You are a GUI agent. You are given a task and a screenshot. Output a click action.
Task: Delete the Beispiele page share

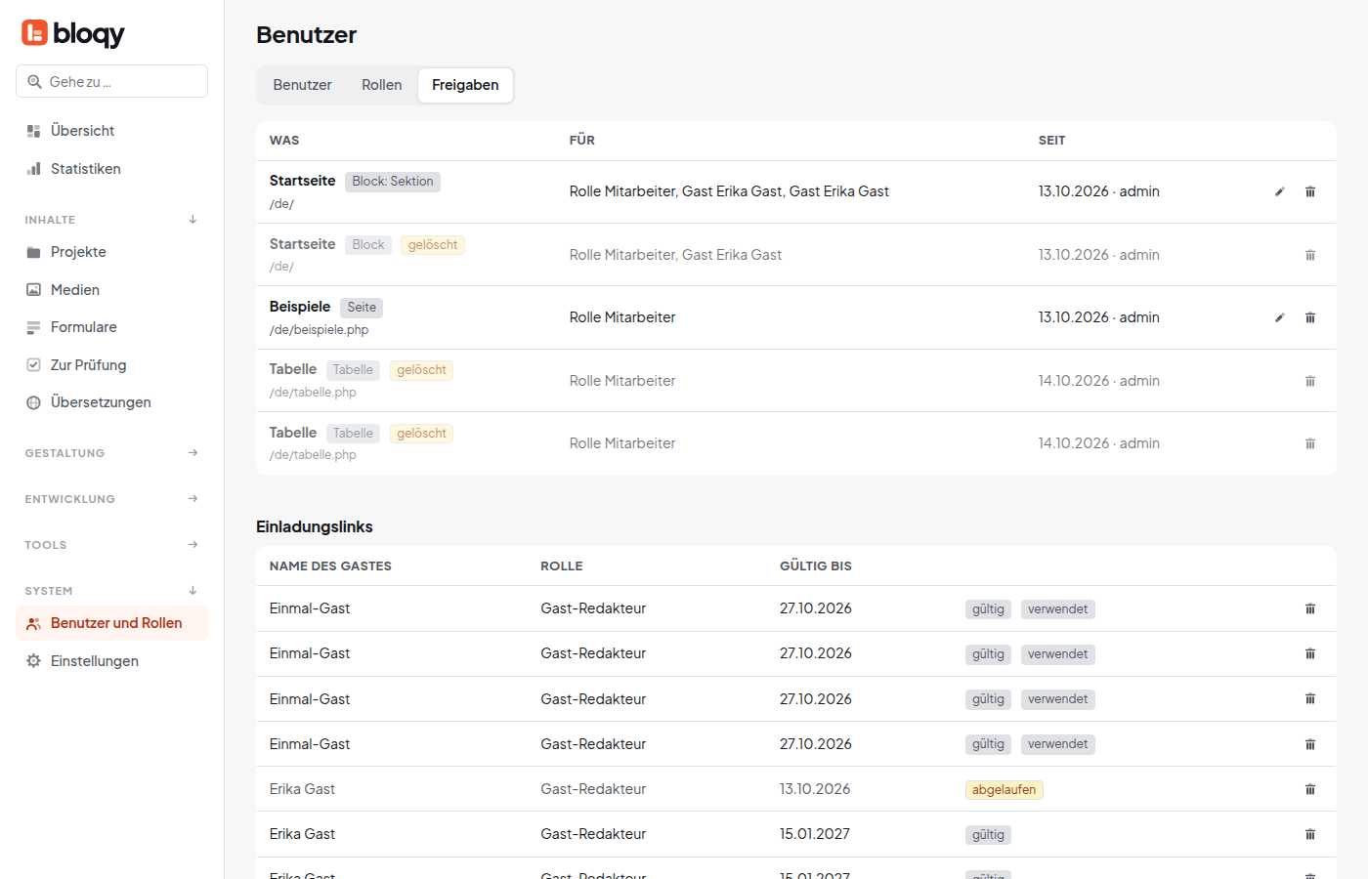pos(1310,317)
